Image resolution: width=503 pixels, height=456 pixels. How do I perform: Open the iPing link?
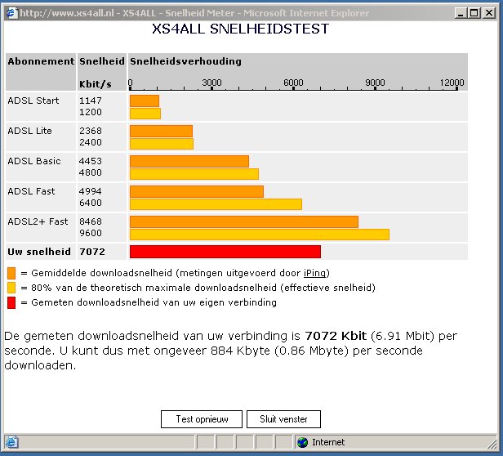[x=314, y=273]
